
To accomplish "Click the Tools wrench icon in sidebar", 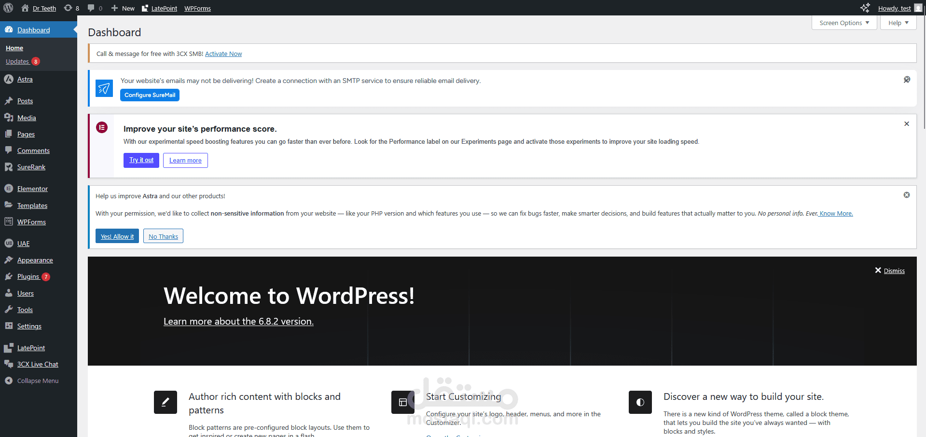I will 9,310.
